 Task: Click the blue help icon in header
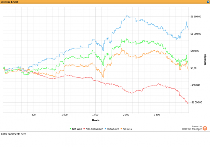tap(208, 2)
